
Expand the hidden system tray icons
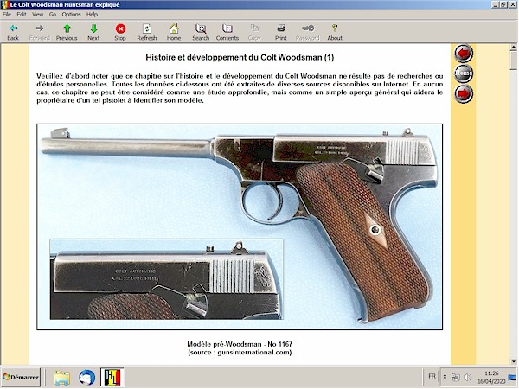445,377
